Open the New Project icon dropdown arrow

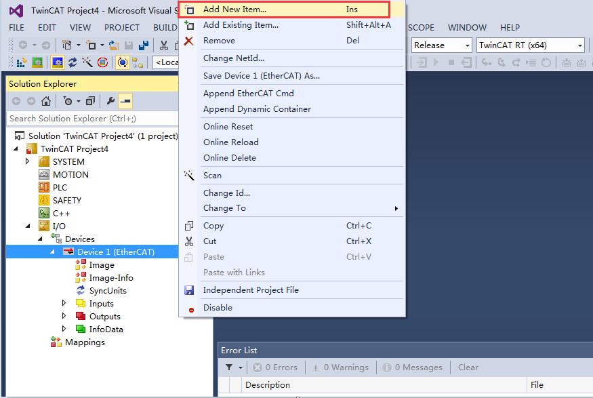79,45
